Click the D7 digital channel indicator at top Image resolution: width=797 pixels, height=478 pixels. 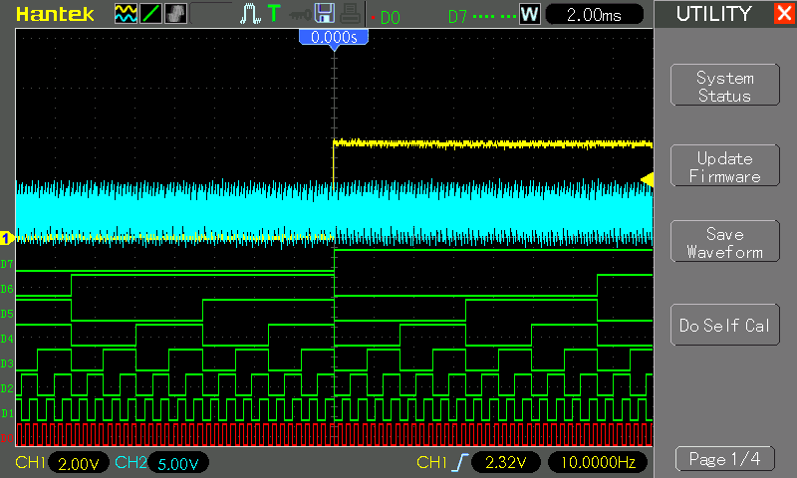(x=457, y=17)
